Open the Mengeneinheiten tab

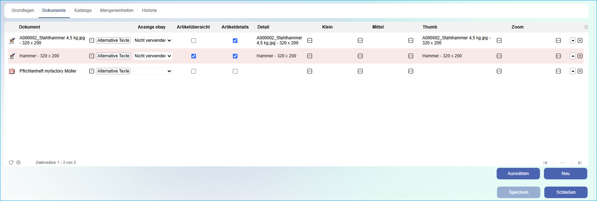117,10
